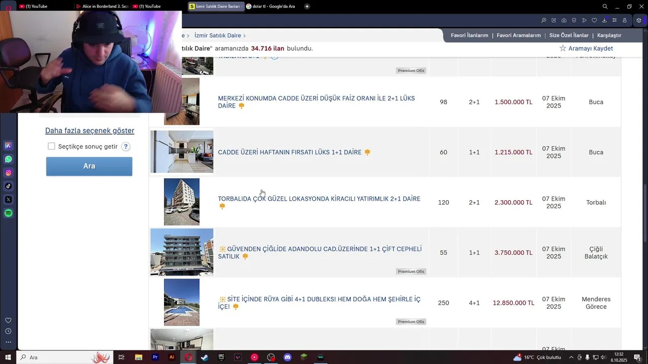Image resolution: width=648 pixels, height=364 pixels.
Task: Show hidden system tray icons chevron
Action: (572, 357)
